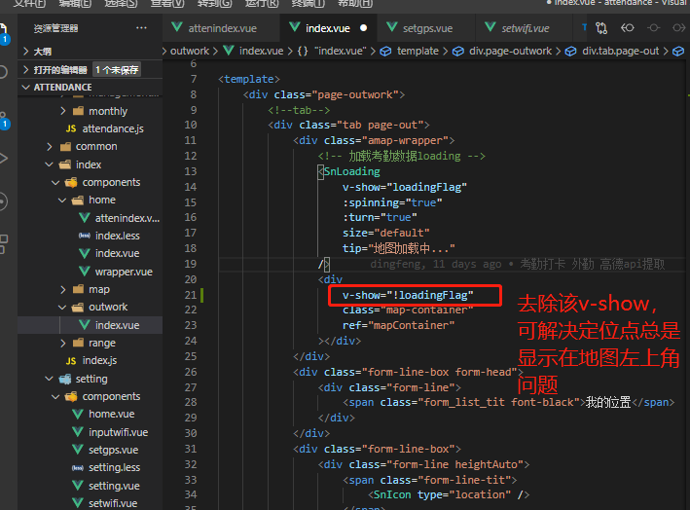Click the tip="地图加载中..." attribute
Viewport: 690px width, 510px height.
click(399, 248)
